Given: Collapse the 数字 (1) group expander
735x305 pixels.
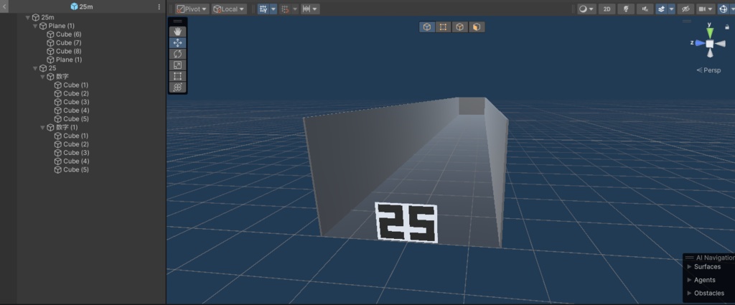Looking at the screenshot, I should [x=42, y=128].
